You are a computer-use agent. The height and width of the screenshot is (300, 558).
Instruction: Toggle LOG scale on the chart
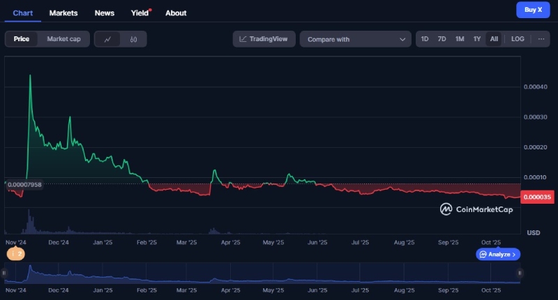[517, 39]
